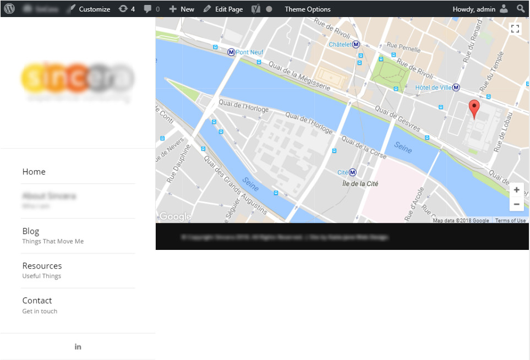Open Blog sidebar menu item

point(53,236)
